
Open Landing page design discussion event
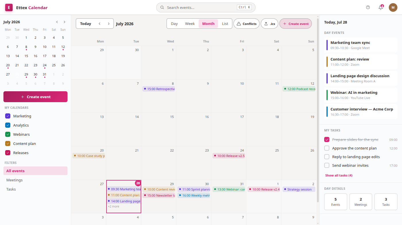(361, 79)
